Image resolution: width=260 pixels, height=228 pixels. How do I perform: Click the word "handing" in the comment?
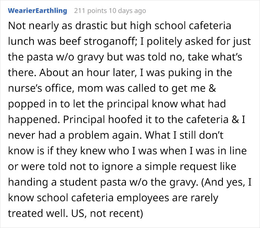(25, 178)
